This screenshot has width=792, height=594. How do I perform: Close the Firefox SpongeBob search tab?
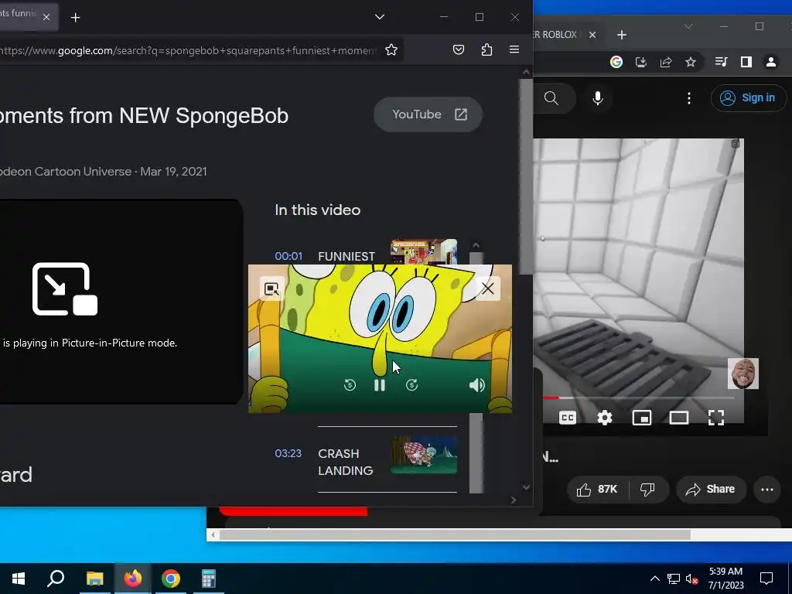46,17
